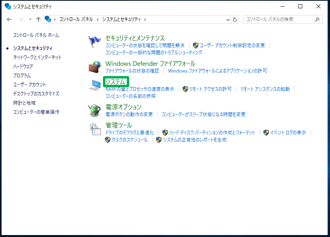This screenshot has height=237, width=330.
Task: Click the refresh icon in the address bar
Action: pyautogui.click(x=235, y=19)
